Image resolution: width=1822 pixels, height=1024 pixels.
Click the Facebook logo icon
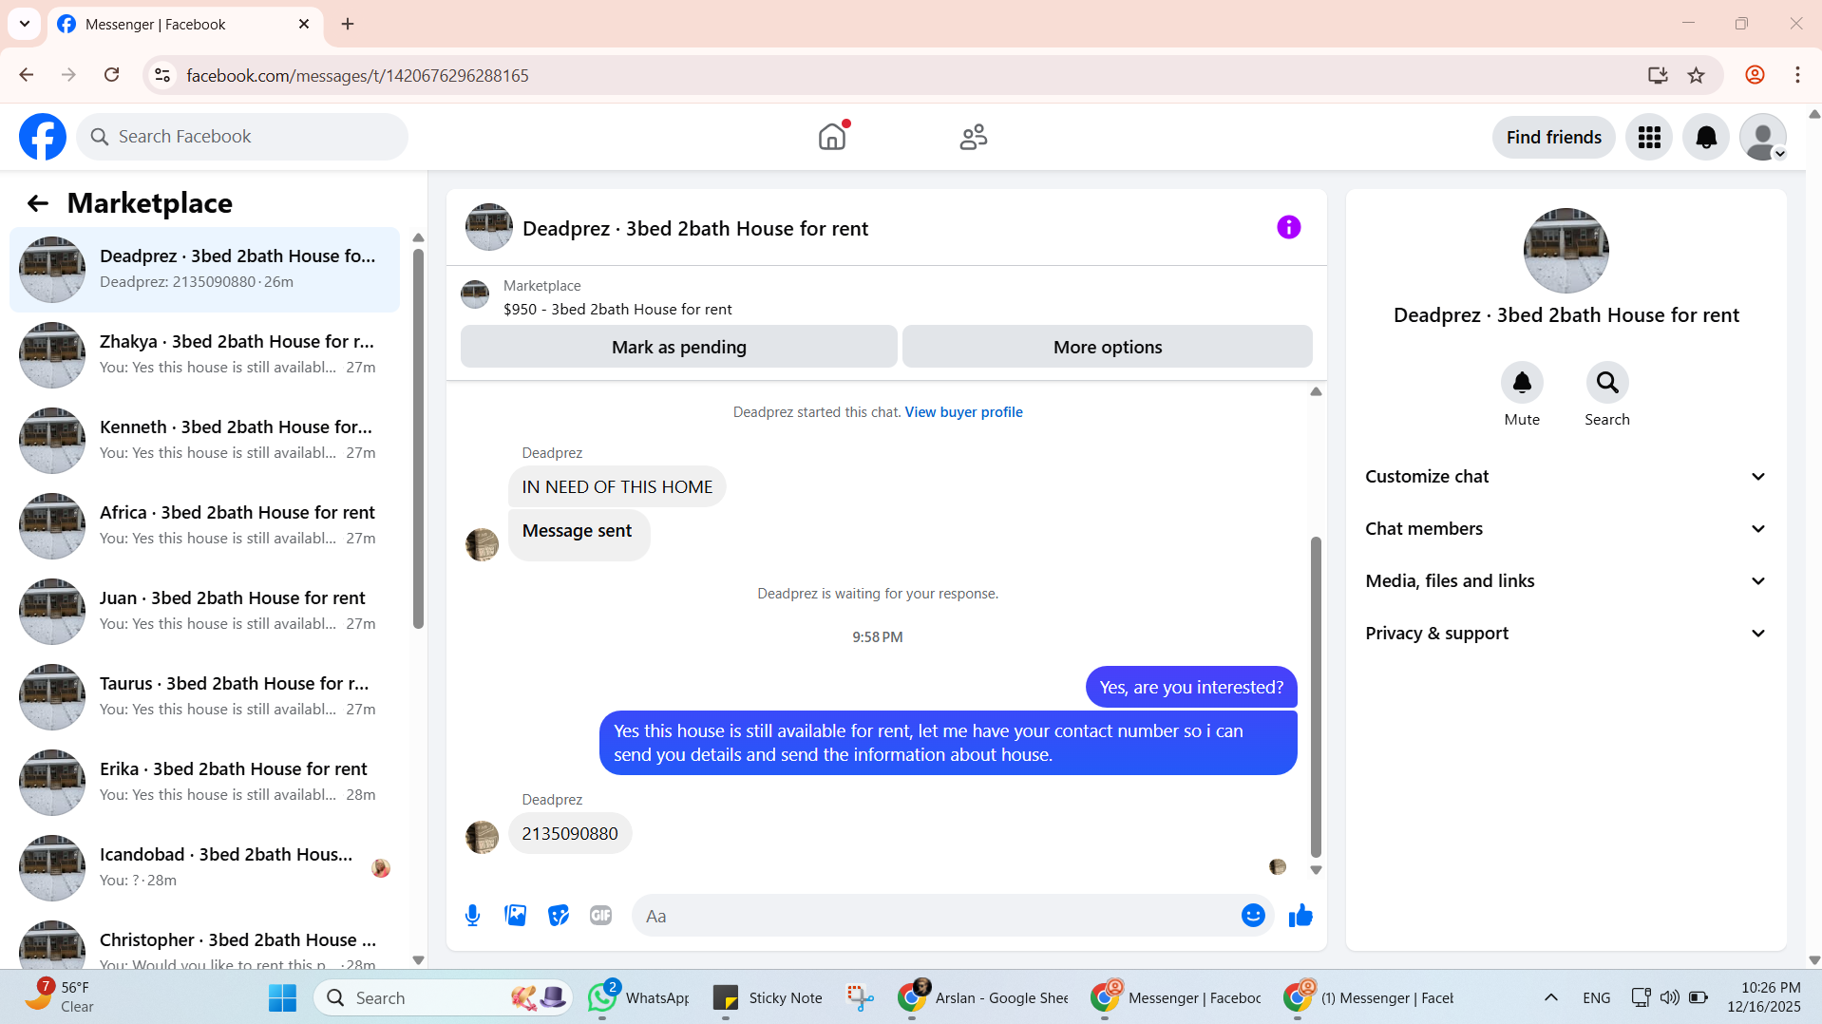coord(43,137)
